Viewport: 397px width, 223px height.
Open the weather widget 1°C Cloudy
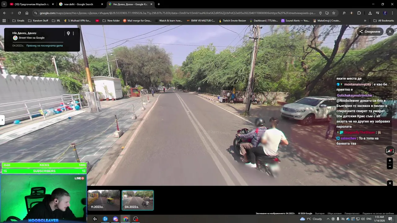point(311,219)
